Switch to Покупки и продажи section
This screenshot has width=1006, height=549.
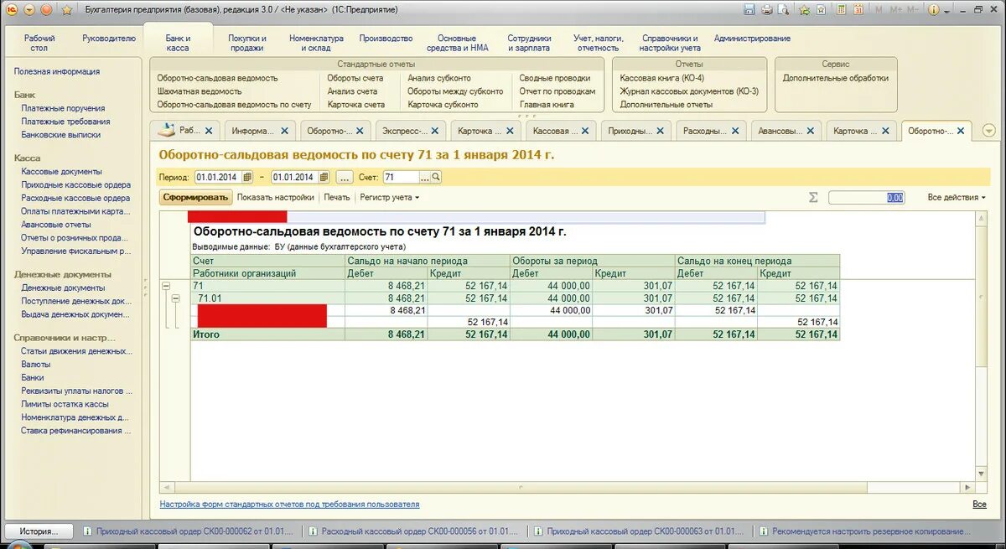[247, 43]
